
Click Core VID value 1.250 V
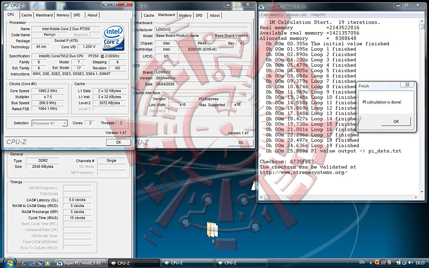(x=89, y=47)
